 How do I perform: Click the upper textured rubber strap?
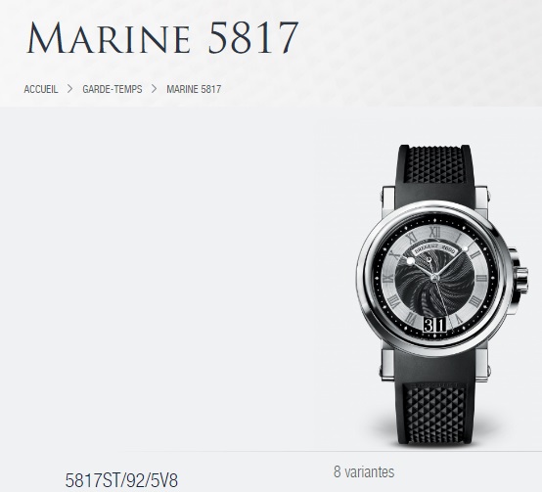click(x=434, y=164)
